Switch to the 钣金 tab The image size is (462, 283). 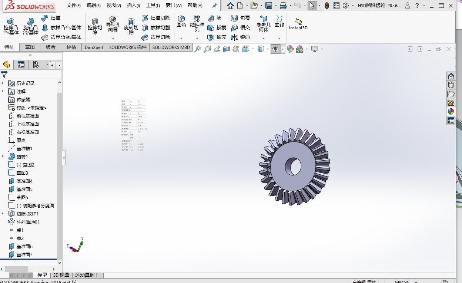tap(51, 47)
